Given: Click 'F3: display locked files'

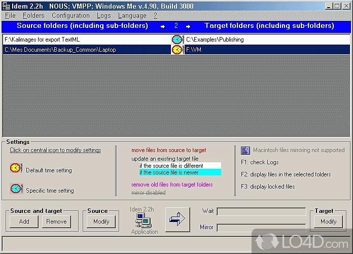Looking at the screenshot, I should click(268, 187).
